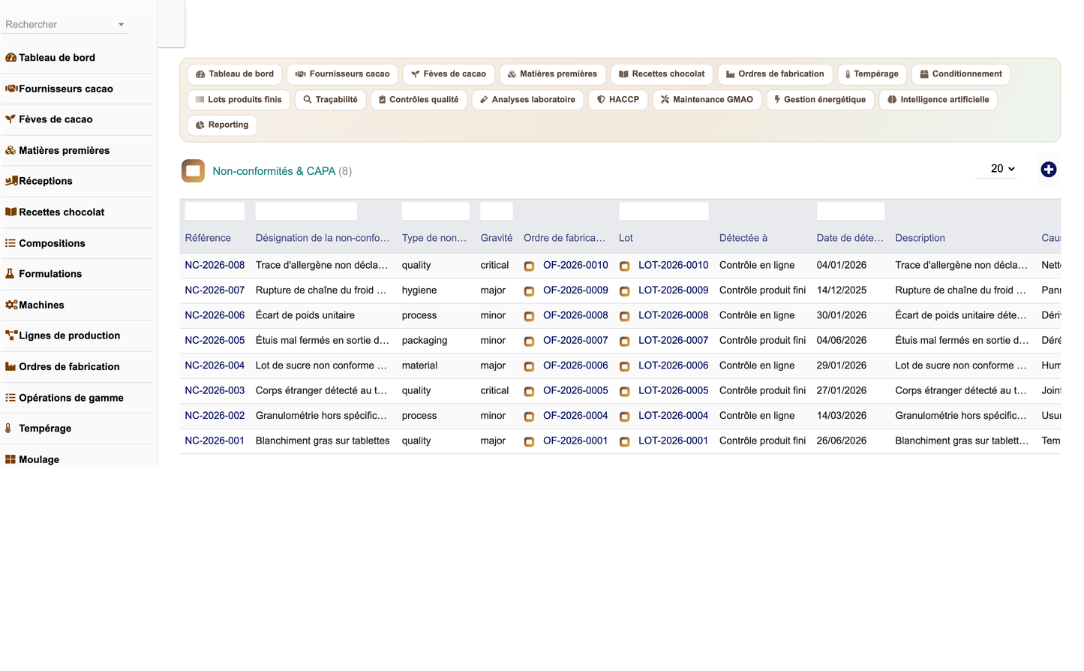Click the icon beside LOT-2026-0001
Viewport: 1084px width, 671px height.
click(624, 441)
